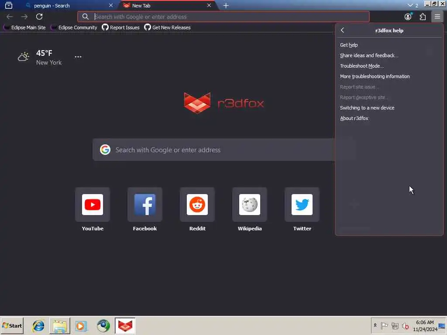Click the back navigation arrow
This screenshot has width=447, height=335.
(10, 17)
